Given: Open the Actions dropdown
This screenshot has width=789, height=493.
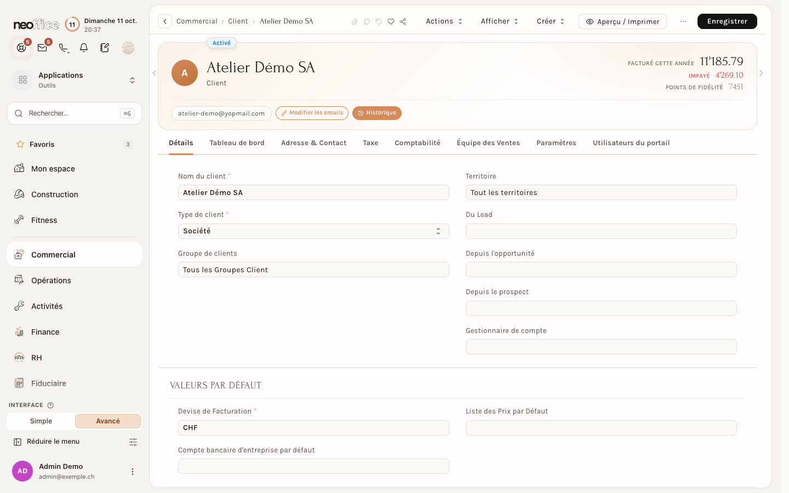Looking at the screenshot, I should [x=444, y=21].
